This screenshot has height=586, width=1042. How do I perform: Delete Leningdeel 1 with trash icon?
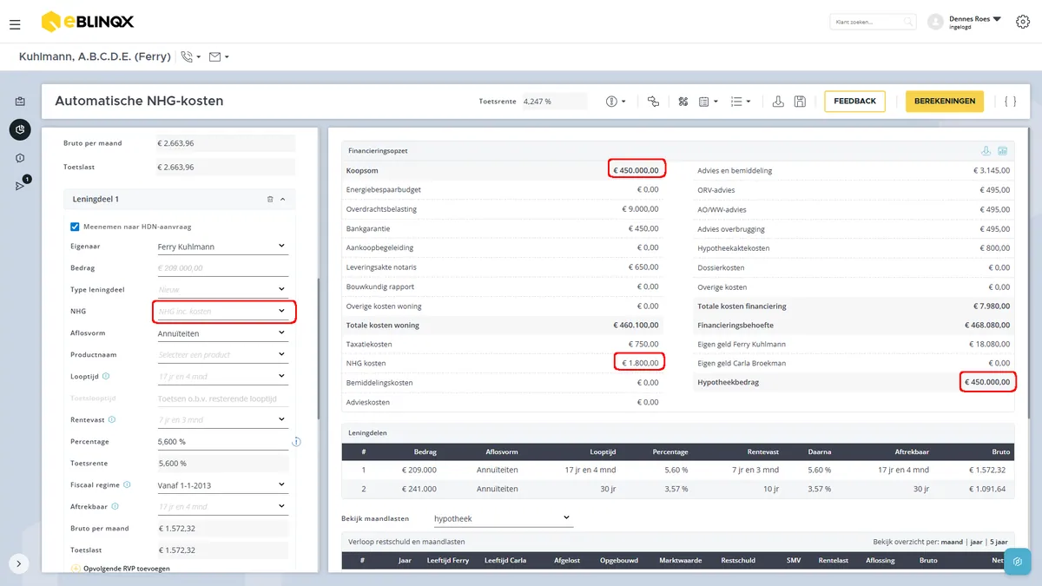pos(270,200)
